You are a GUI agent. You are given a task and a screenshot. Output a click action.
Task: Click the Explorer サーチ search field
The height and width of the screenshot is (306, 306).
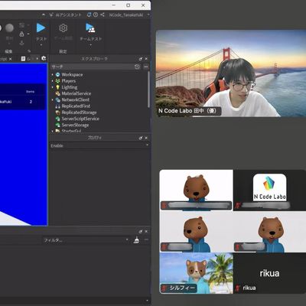click(92, 67)
